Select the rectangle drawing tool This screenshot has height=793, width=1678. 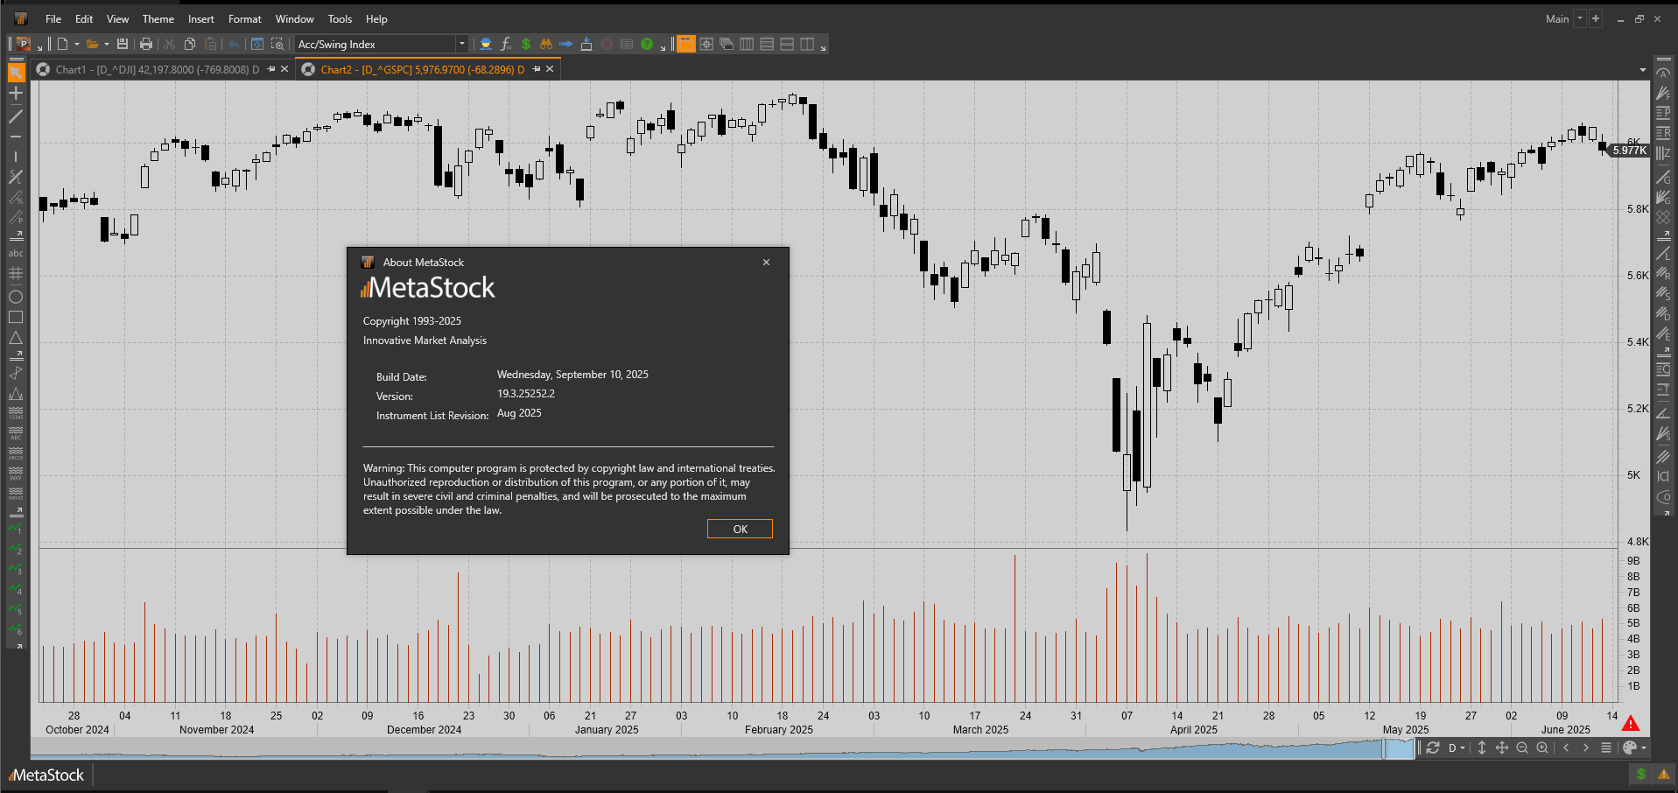16,318
